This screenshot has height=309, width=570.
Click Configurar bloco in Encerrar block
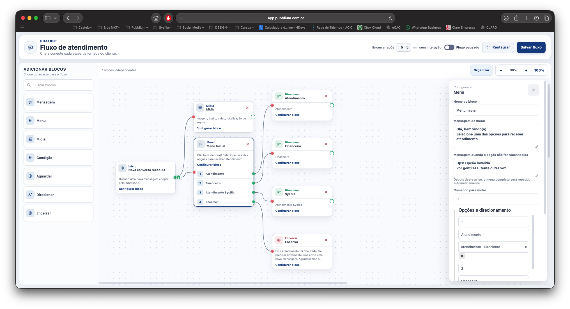[x=288, y=265]
